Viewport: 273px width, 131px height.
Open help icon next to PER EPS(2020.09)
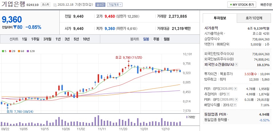pyautogui.click(x=235, y=89)
